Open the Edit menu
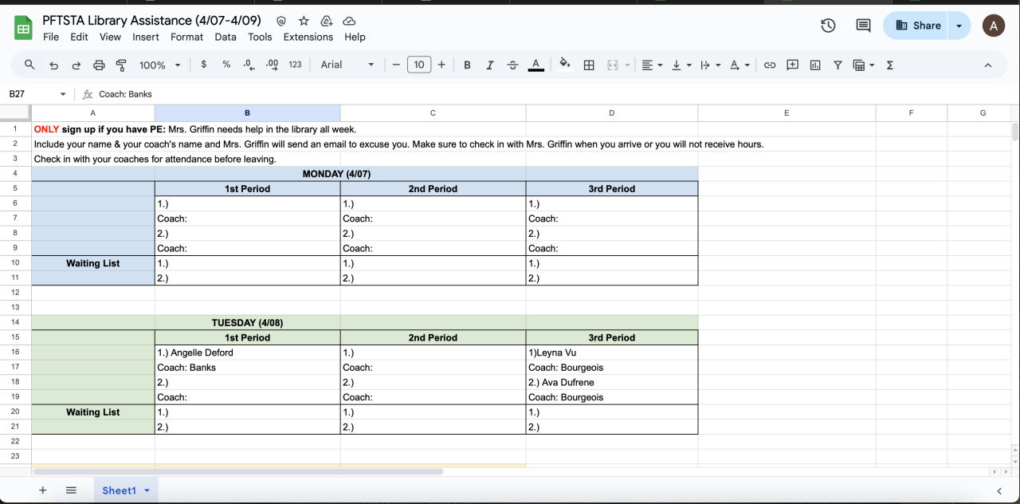This screenshot has width=1020, height=504. [x=79, y=37]
